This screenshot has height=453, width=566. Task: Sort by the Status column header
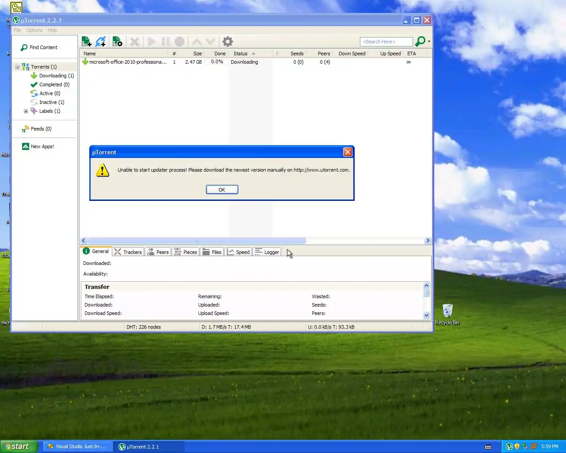(250, 54)
